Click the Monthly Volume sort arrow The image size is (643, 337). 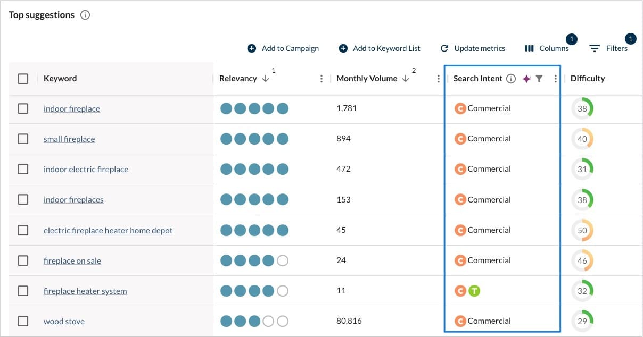[406, 79]
